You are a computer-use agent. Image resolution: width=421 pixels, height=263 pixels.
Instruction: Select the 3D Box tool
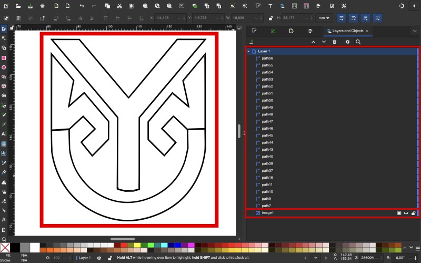coord(4,86)
